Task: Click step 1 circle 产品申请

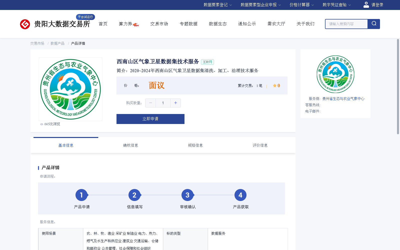Action: (x=81, y=195)
